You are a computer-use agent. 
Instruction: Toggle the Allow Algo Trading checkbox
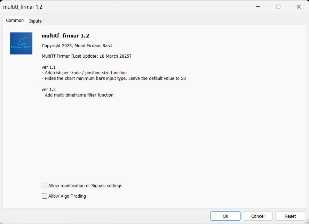point(45,196)
